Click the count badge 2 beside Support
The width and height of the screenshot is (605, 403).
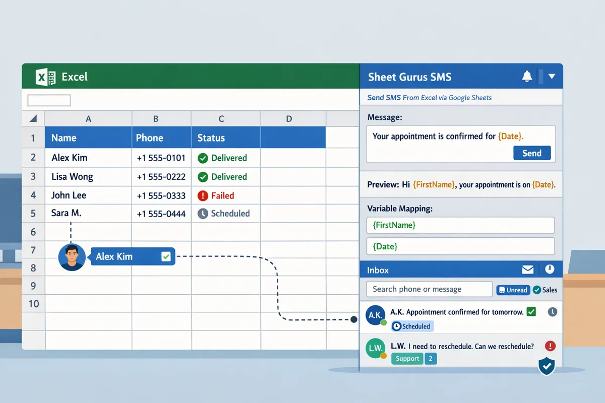click(431, 359)
